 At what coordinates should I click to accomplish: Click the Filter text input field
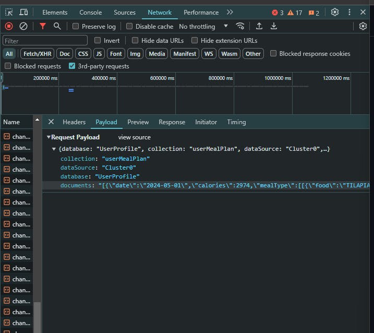click(45, 41)
